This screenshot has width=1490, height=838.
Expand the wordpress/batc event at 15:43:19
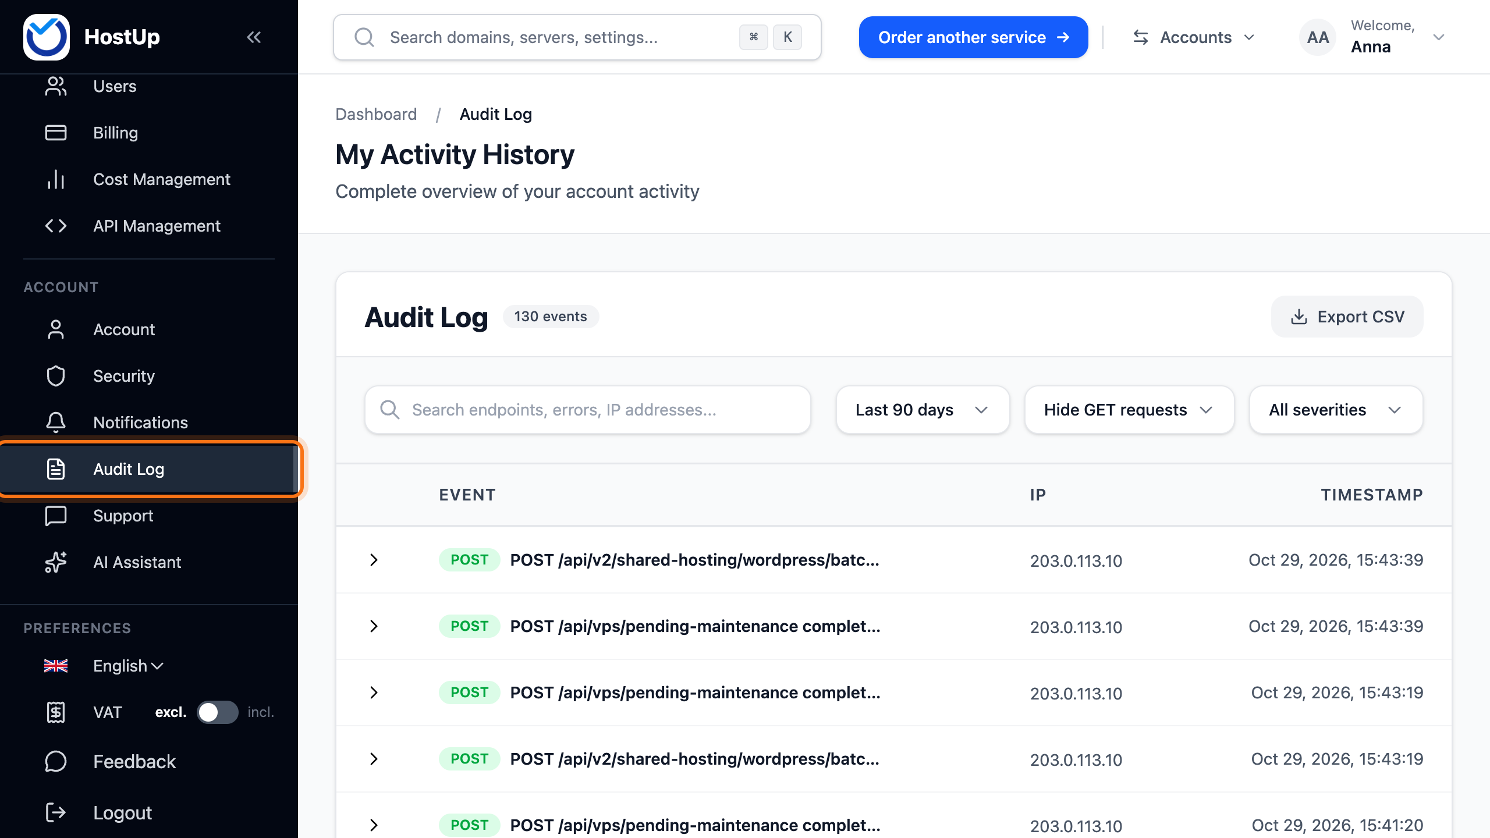pyautogui.click(x=374, y=759)
